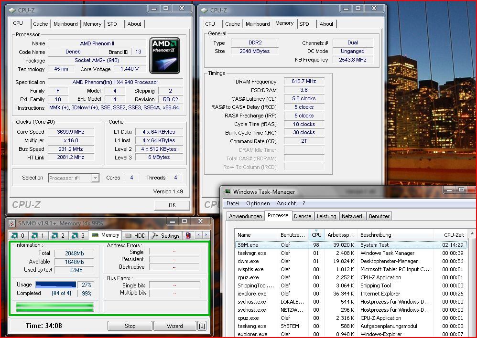Select the wisptis.exe process row
Viewport: 477px width, 338px height.
tap(351, 269)
